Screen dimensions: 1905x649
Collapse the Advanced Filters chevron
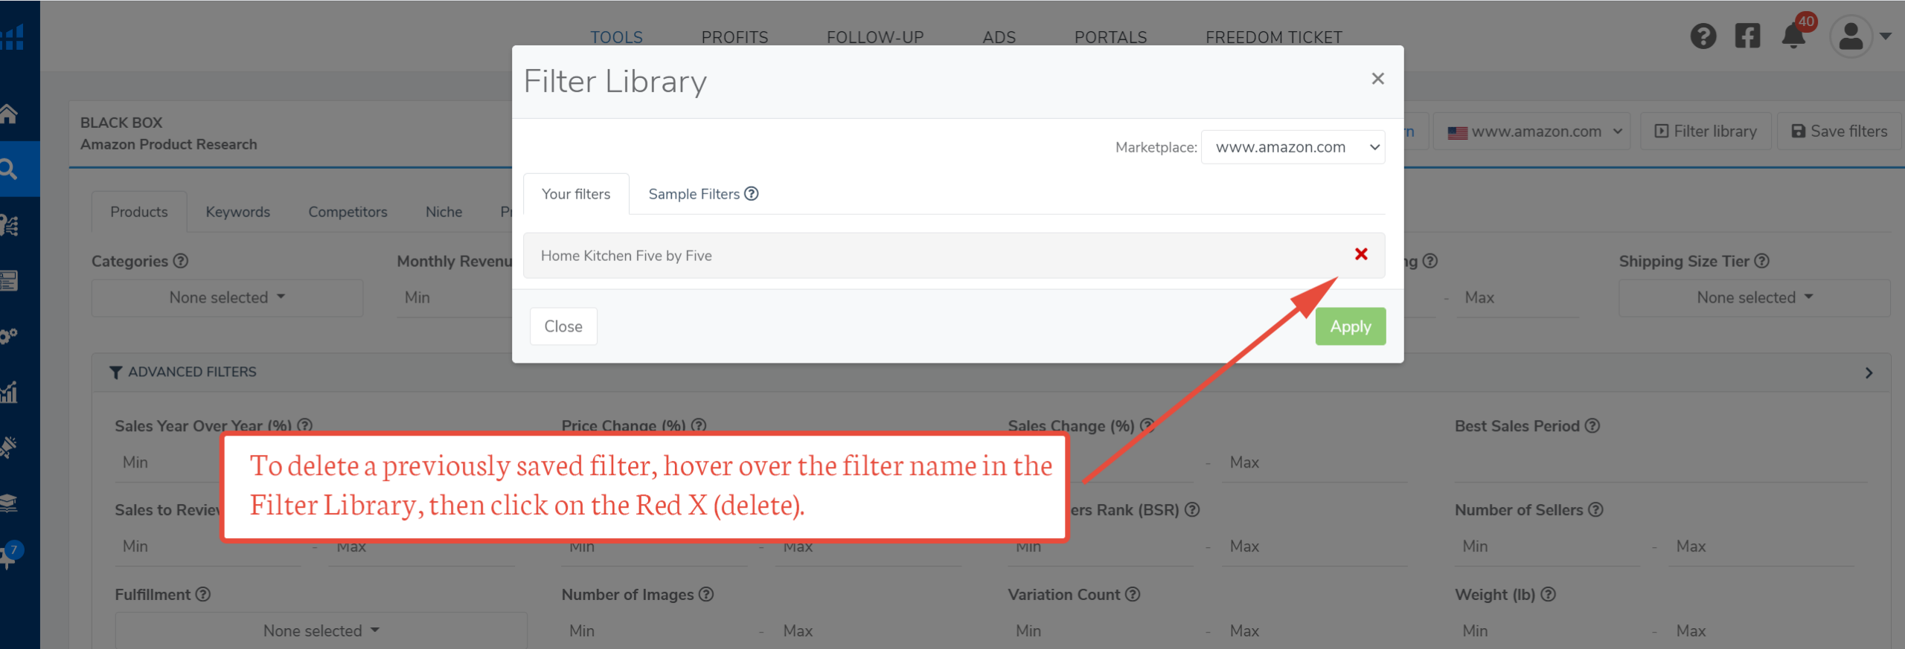(1869, 372)
